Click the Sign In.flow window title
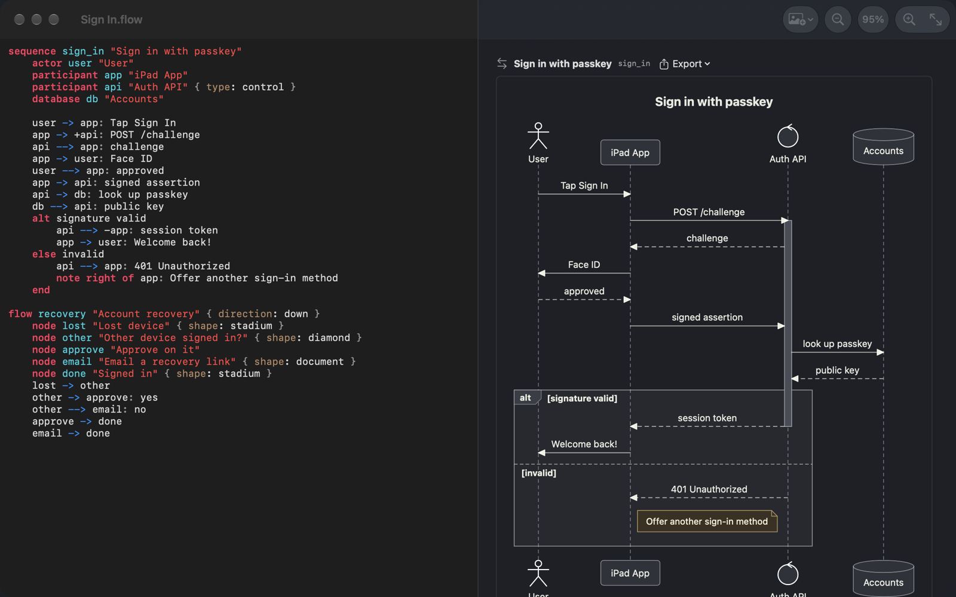 111,20
